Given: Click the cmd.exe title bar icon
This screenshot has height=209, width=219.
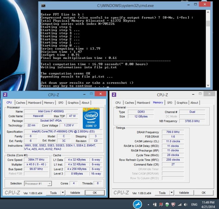Looking at the screenshot, I should (43, 6).
